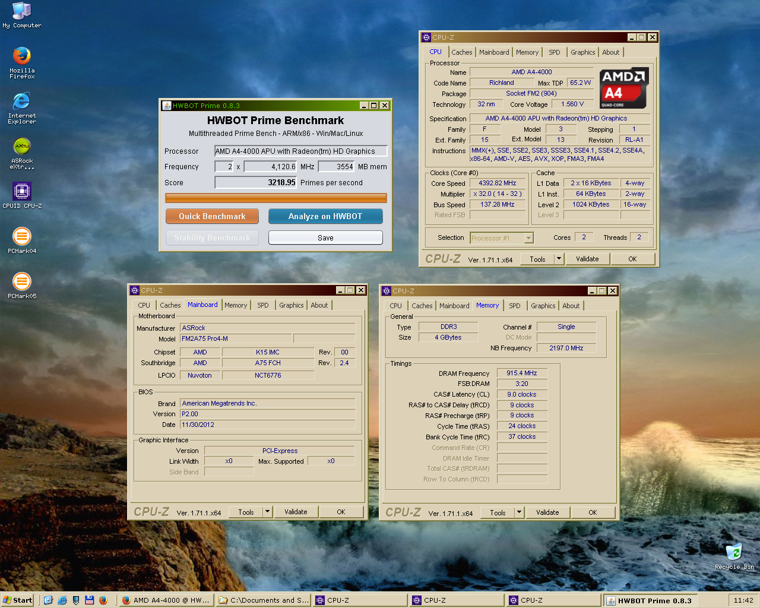Click first quick launch icon beside Start

coord(48,600)
